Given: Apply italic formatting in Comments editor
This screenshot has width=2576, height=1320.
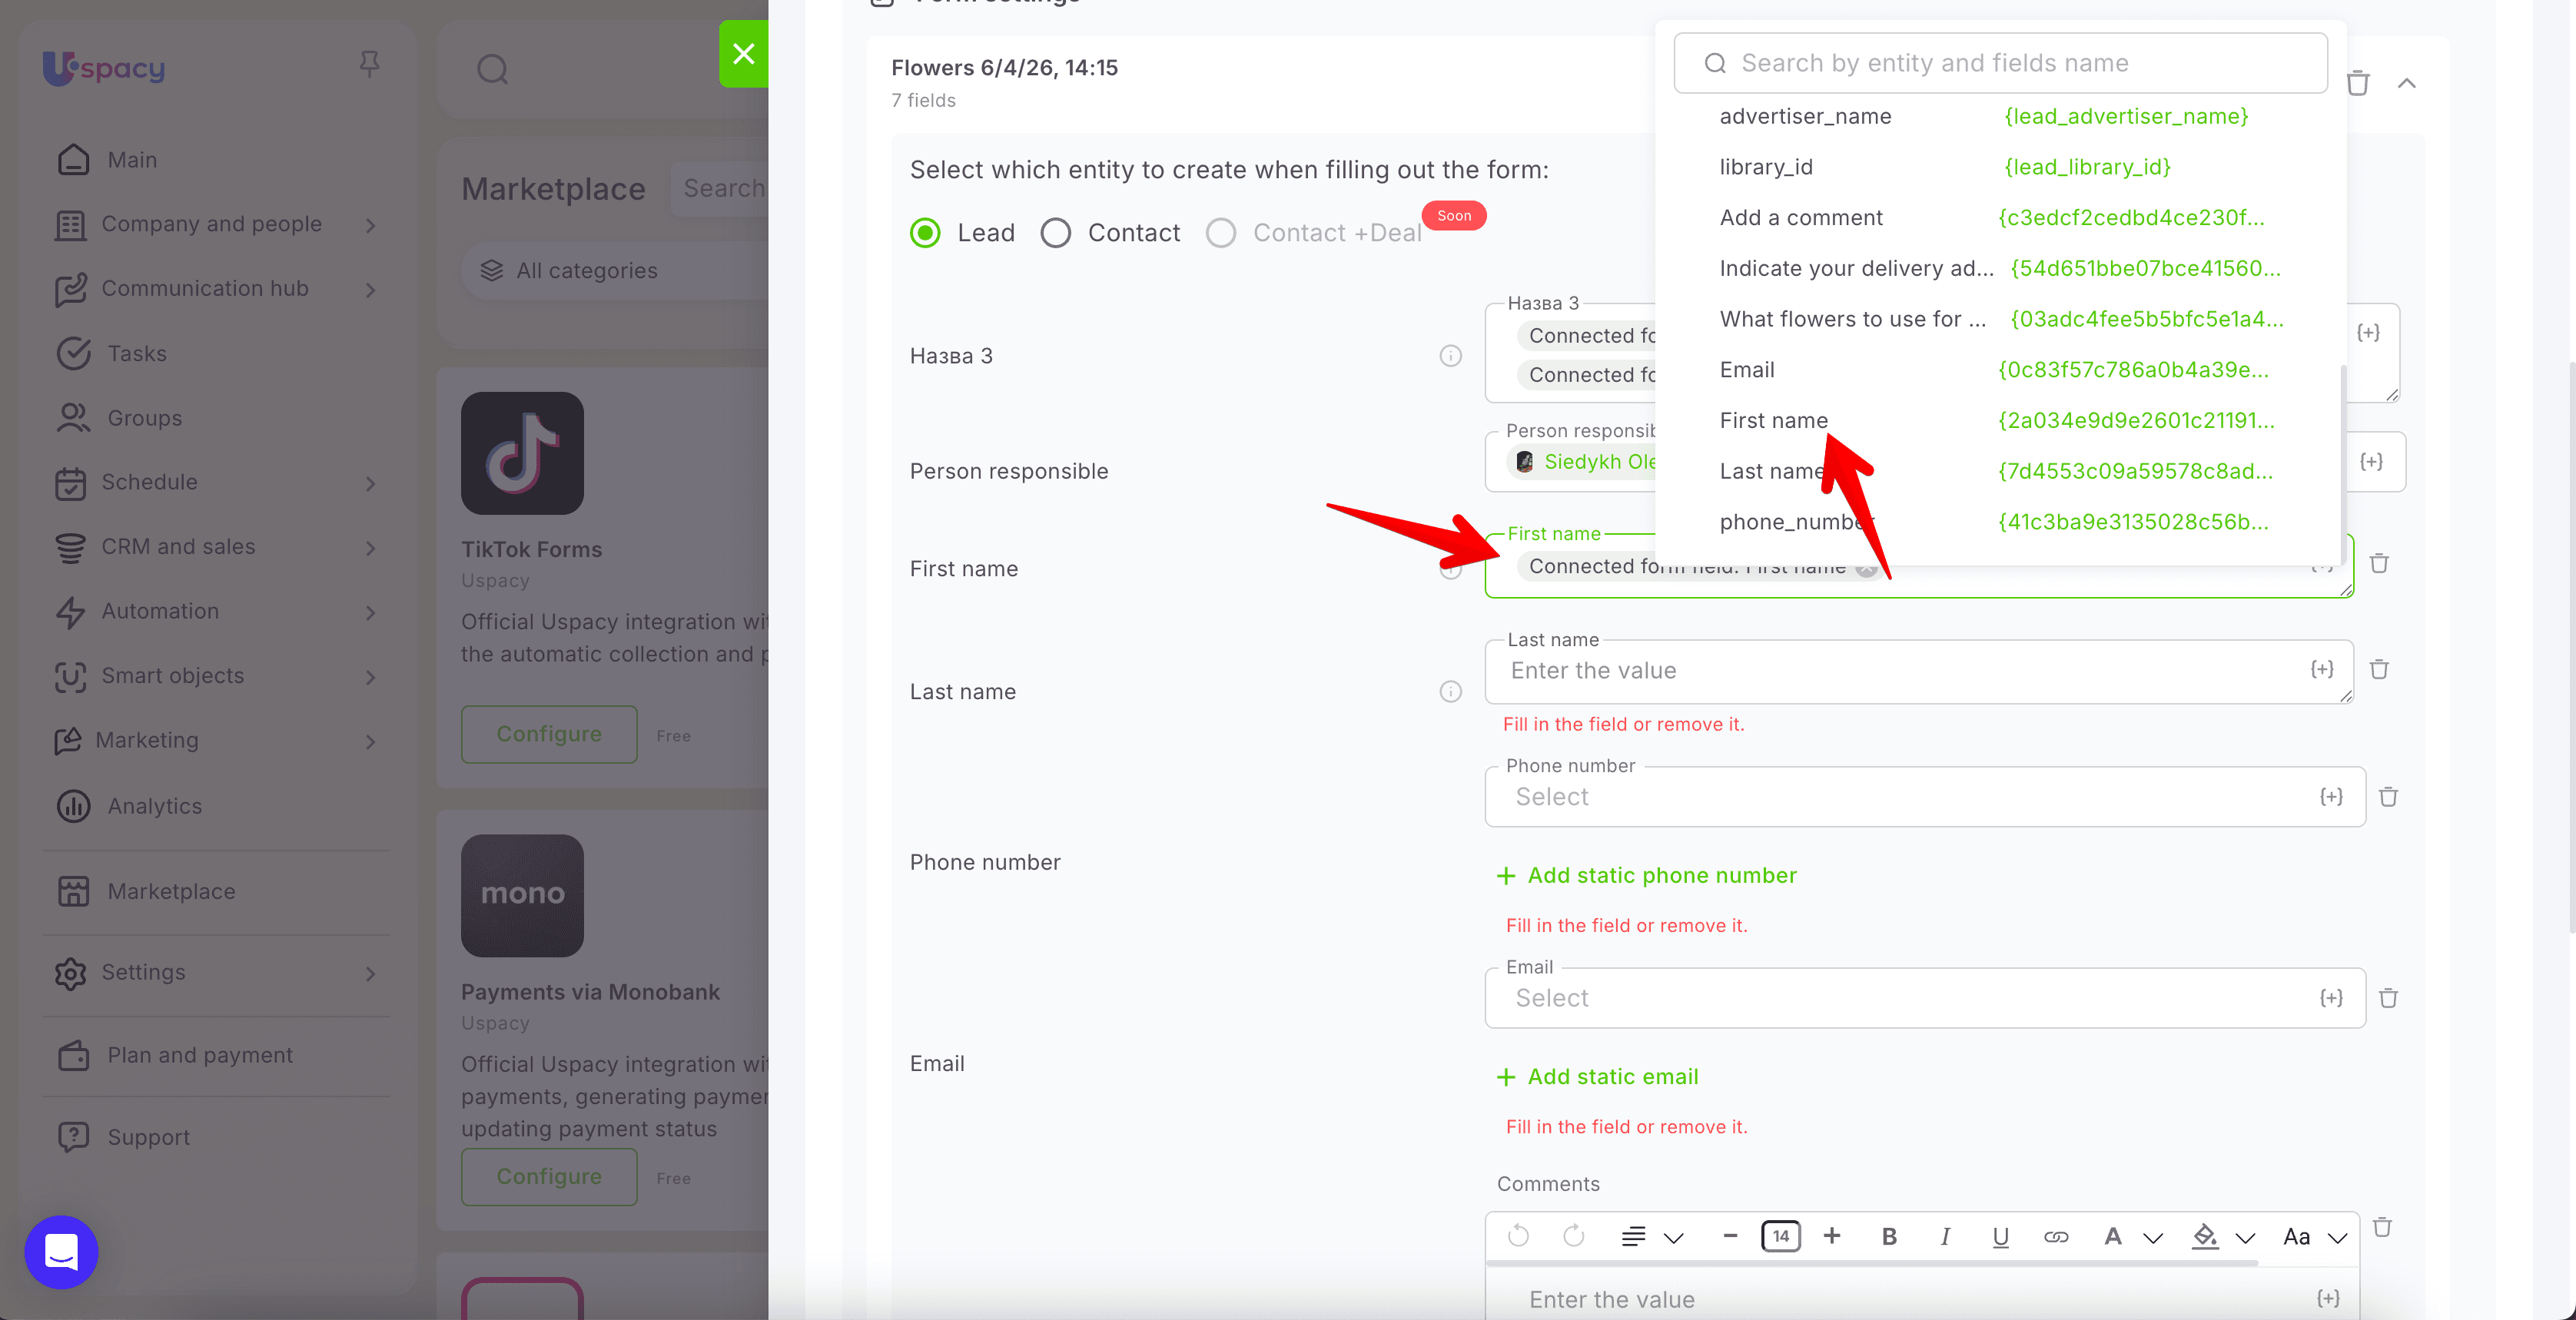Looking at the screenshot, I should [1945, 1237].
